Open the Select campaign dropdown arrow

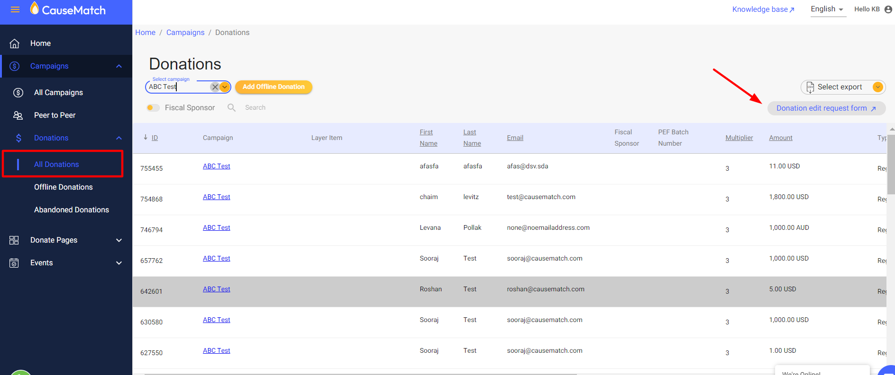coord(225,87)
